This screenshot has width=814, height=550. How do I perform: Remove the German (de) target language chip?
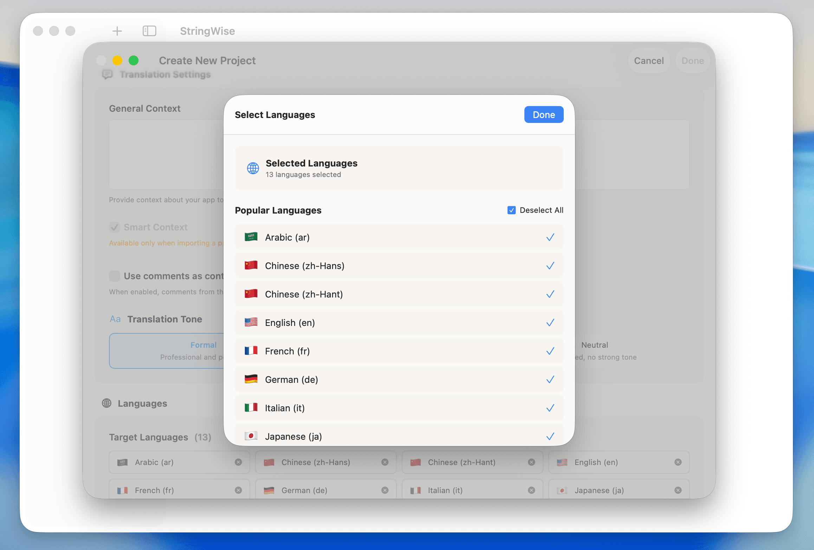385,490
